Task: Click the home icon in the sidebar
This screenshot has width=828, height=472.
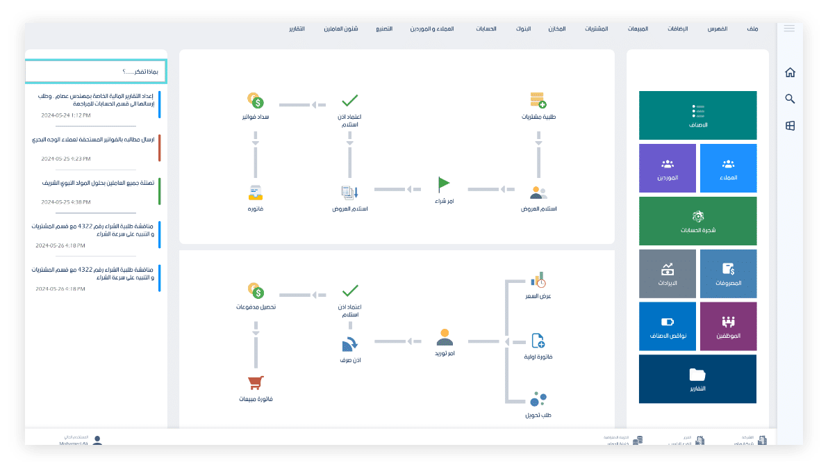Action: (790, 73)
